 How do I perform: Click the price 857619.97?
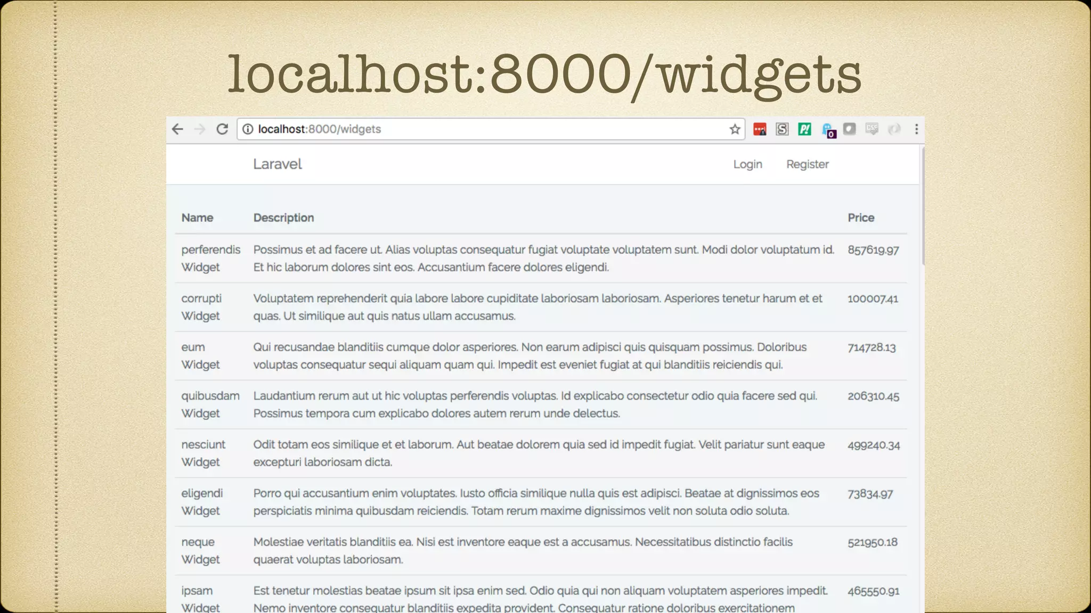(x=873, y=250)
